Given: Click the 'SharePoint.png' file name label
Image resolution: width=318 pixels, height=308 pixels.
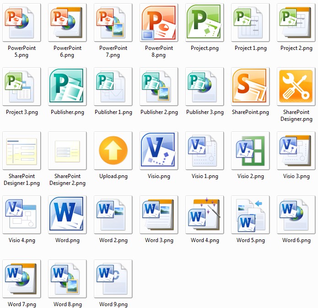Looking at the screenshot, I should (250, 112).
